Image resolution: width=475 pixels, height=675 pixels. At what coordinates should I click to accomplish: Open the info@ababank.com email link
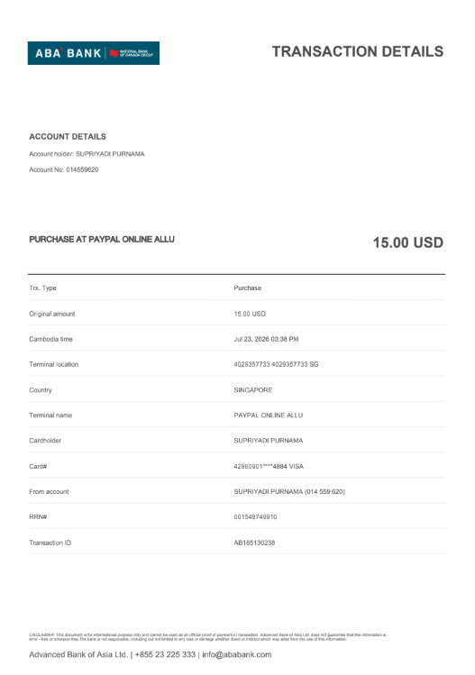click(237, 654)
